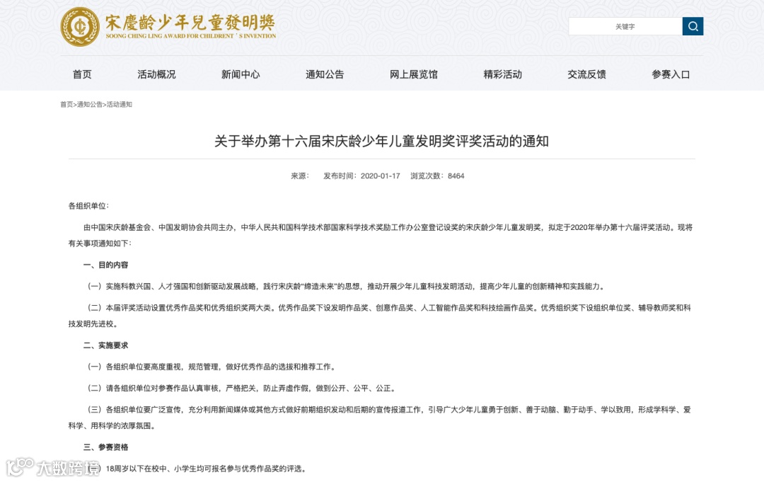Image resolution: width=764 pixels, height=482 pixels.
Task: Click the line (二) 请各组织单位对参赛作品认真审核
Action: click(x=242, y=389)
